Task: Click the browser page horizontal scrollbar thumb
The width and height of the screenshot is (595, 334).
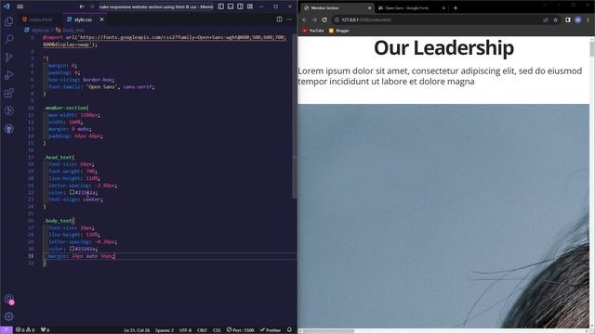Action: (328, 331)
